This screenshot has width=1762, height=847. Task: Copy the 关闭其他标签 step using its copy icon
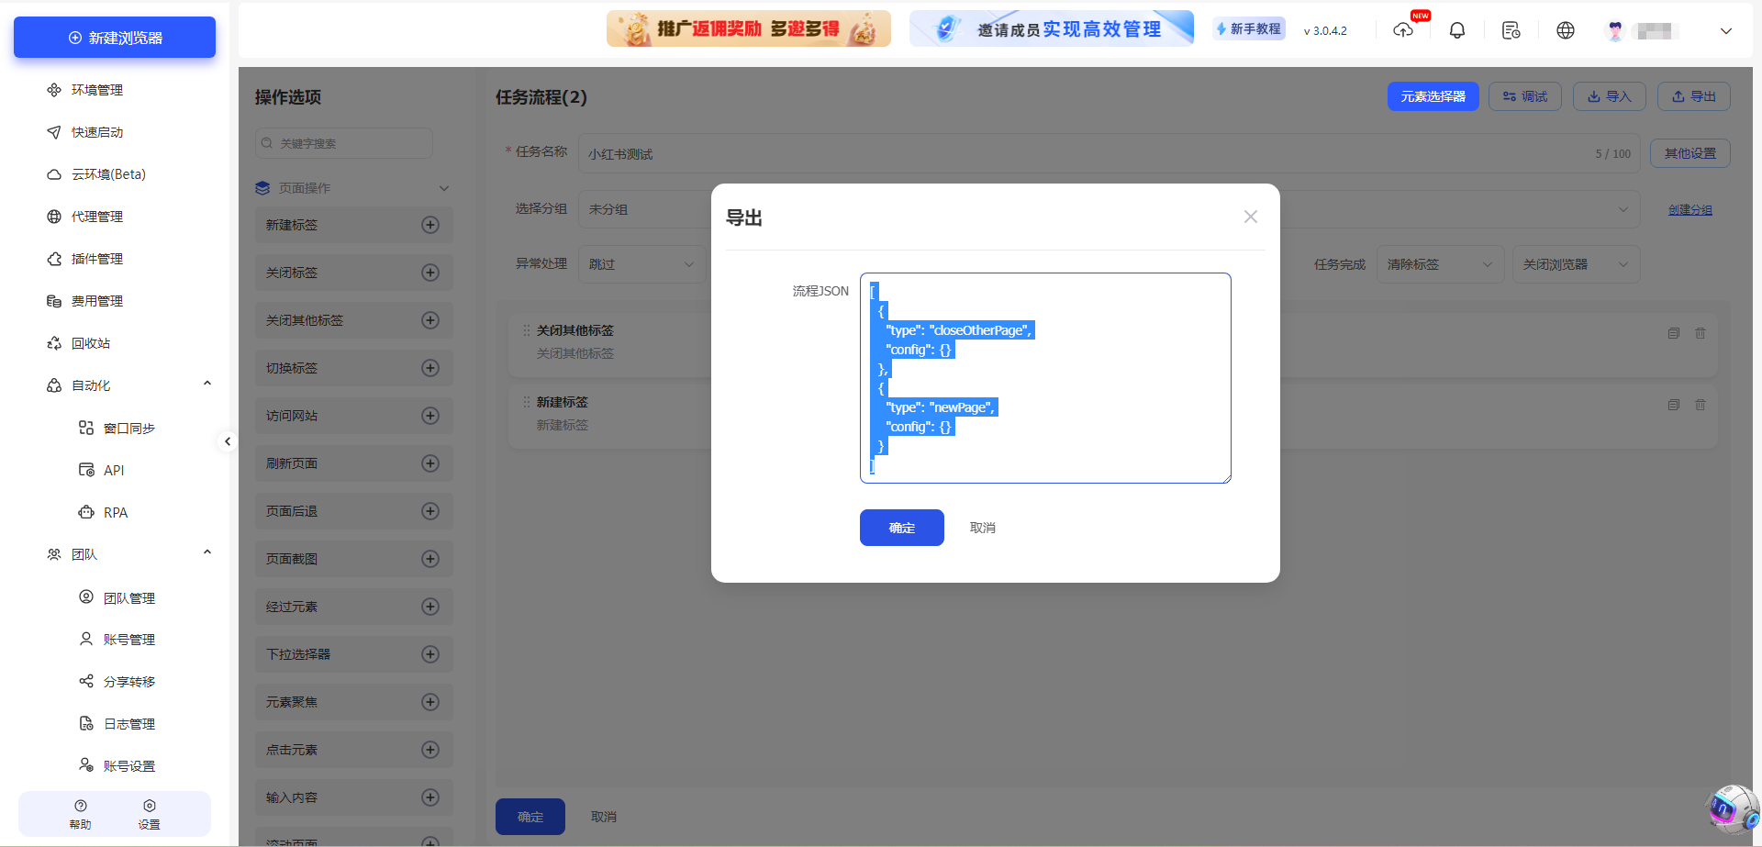1674,333
